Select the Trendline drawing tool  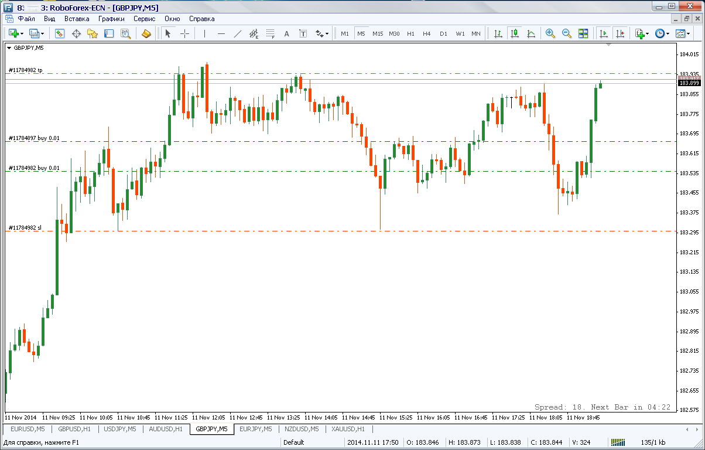click(237, 33)
